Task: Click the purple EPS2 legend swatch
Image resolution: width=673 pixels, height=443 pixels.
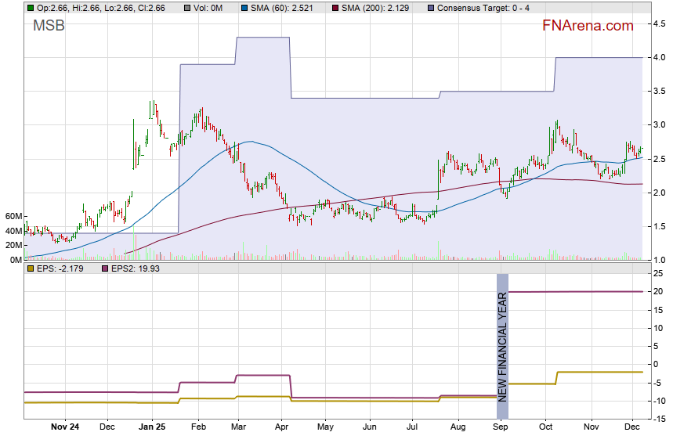Action: click(x=106, y=268)
